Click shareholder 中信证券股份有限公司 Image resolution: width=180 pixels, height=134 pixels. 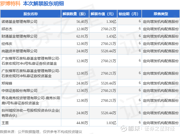click(x=19, y=91)
